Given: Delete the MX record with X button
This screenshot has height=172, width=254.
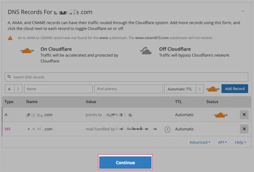Looking at the screenshot, I should (244, 129).
